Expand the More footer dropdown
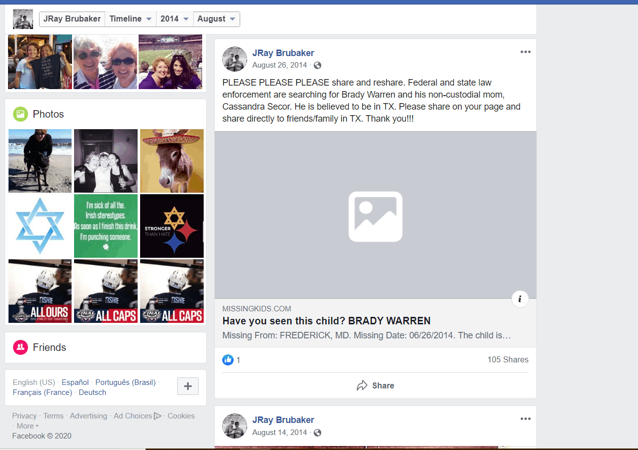The height and width of the screenshot is (450, 638). coord(28,426)
